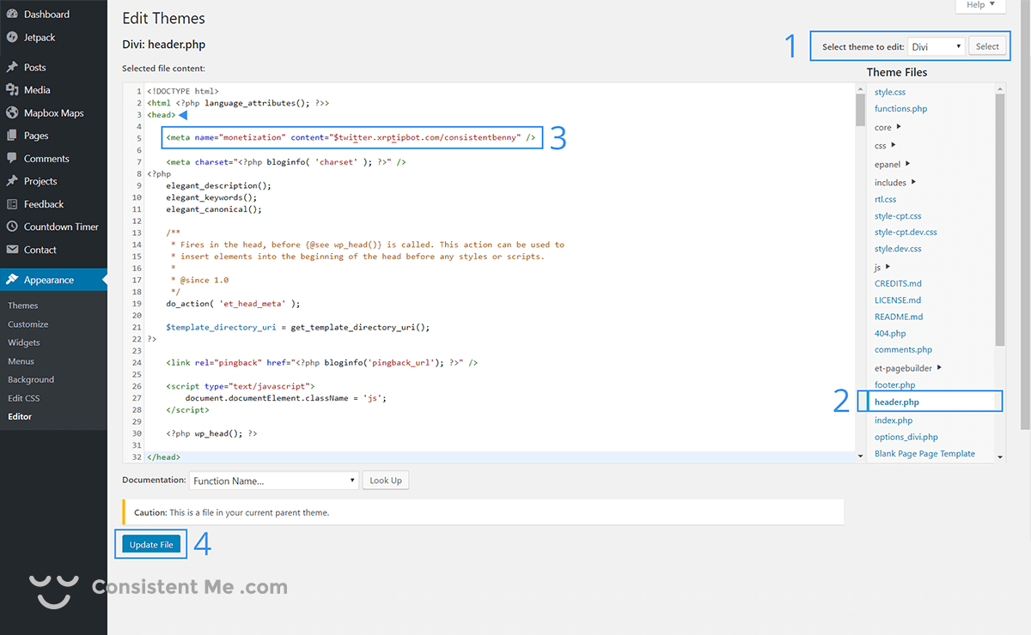Expand the epanel folder
1031x635 pixels.
click(893, 164)
